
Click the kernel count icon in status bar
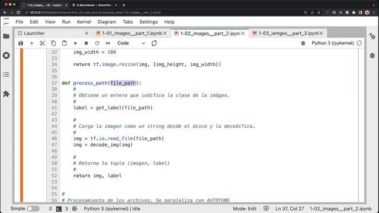pyautogui.click(x=75, y=209)
